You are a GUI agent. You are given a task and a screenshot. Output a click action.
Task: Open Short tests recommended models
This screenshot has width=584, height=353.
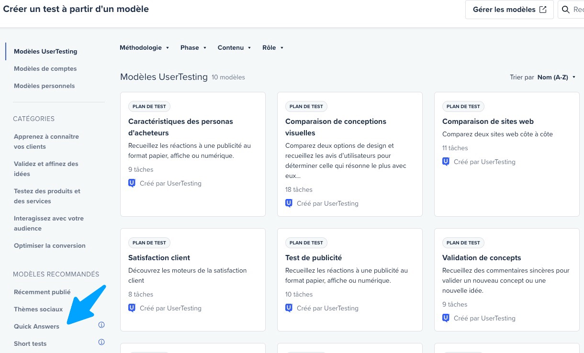(x=30, y=344)
